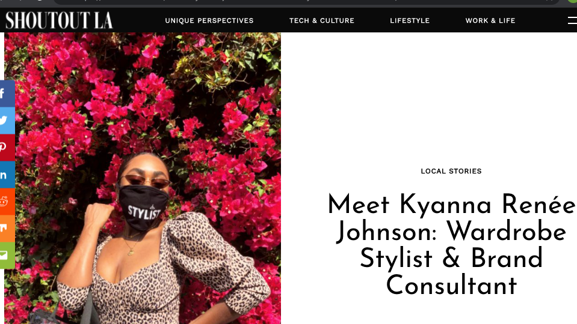
Task: Select Tech & Culture in navigation
Action: point(322,20)
